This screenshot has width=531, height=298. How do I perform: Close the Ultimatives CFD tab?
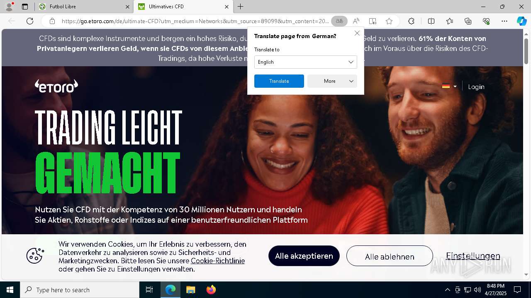tap(227, 7)
